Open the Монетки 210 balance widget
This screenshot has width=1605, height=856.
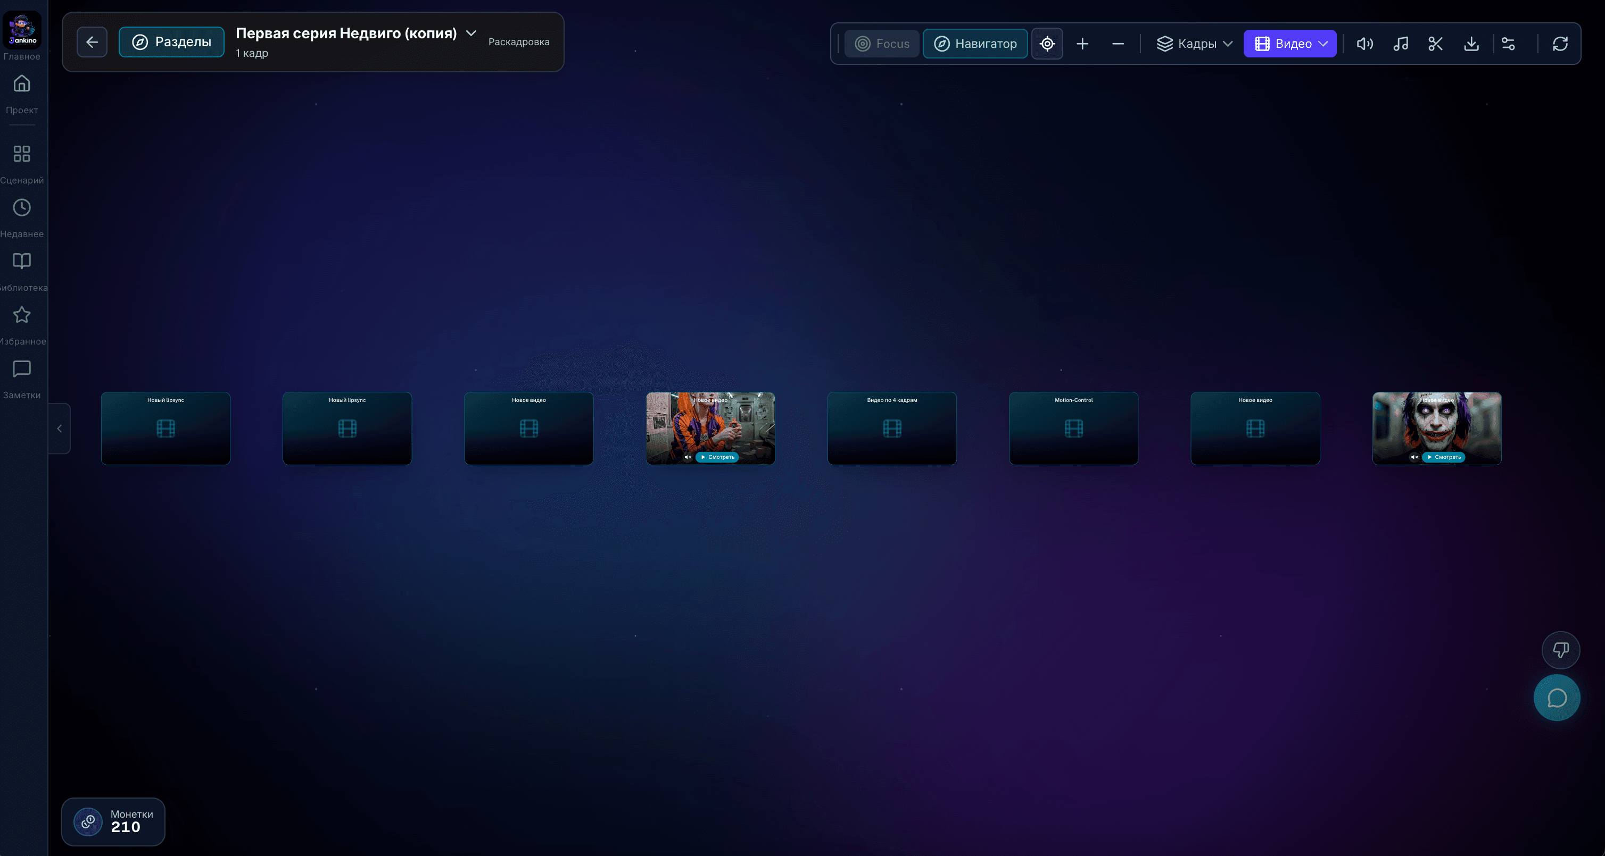point(113,822)
